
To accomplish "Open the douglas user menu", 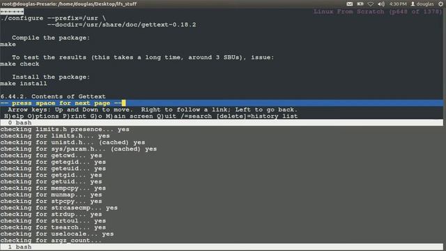I will pyautogui.click(x=422, y=4).
